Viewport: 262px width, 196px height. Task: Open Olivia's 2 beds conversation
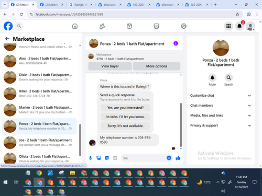click(x=39, y=158)
